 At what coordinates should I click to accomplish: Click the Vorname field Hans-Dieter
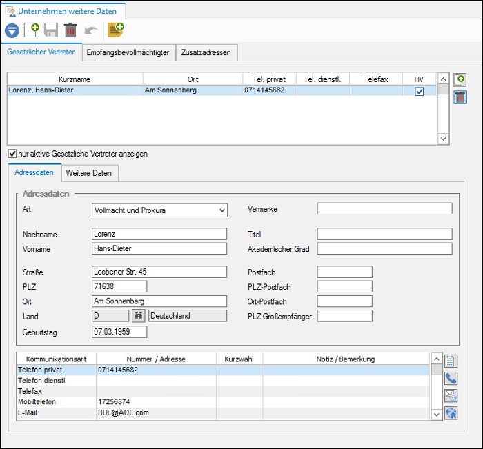(159, 248)
